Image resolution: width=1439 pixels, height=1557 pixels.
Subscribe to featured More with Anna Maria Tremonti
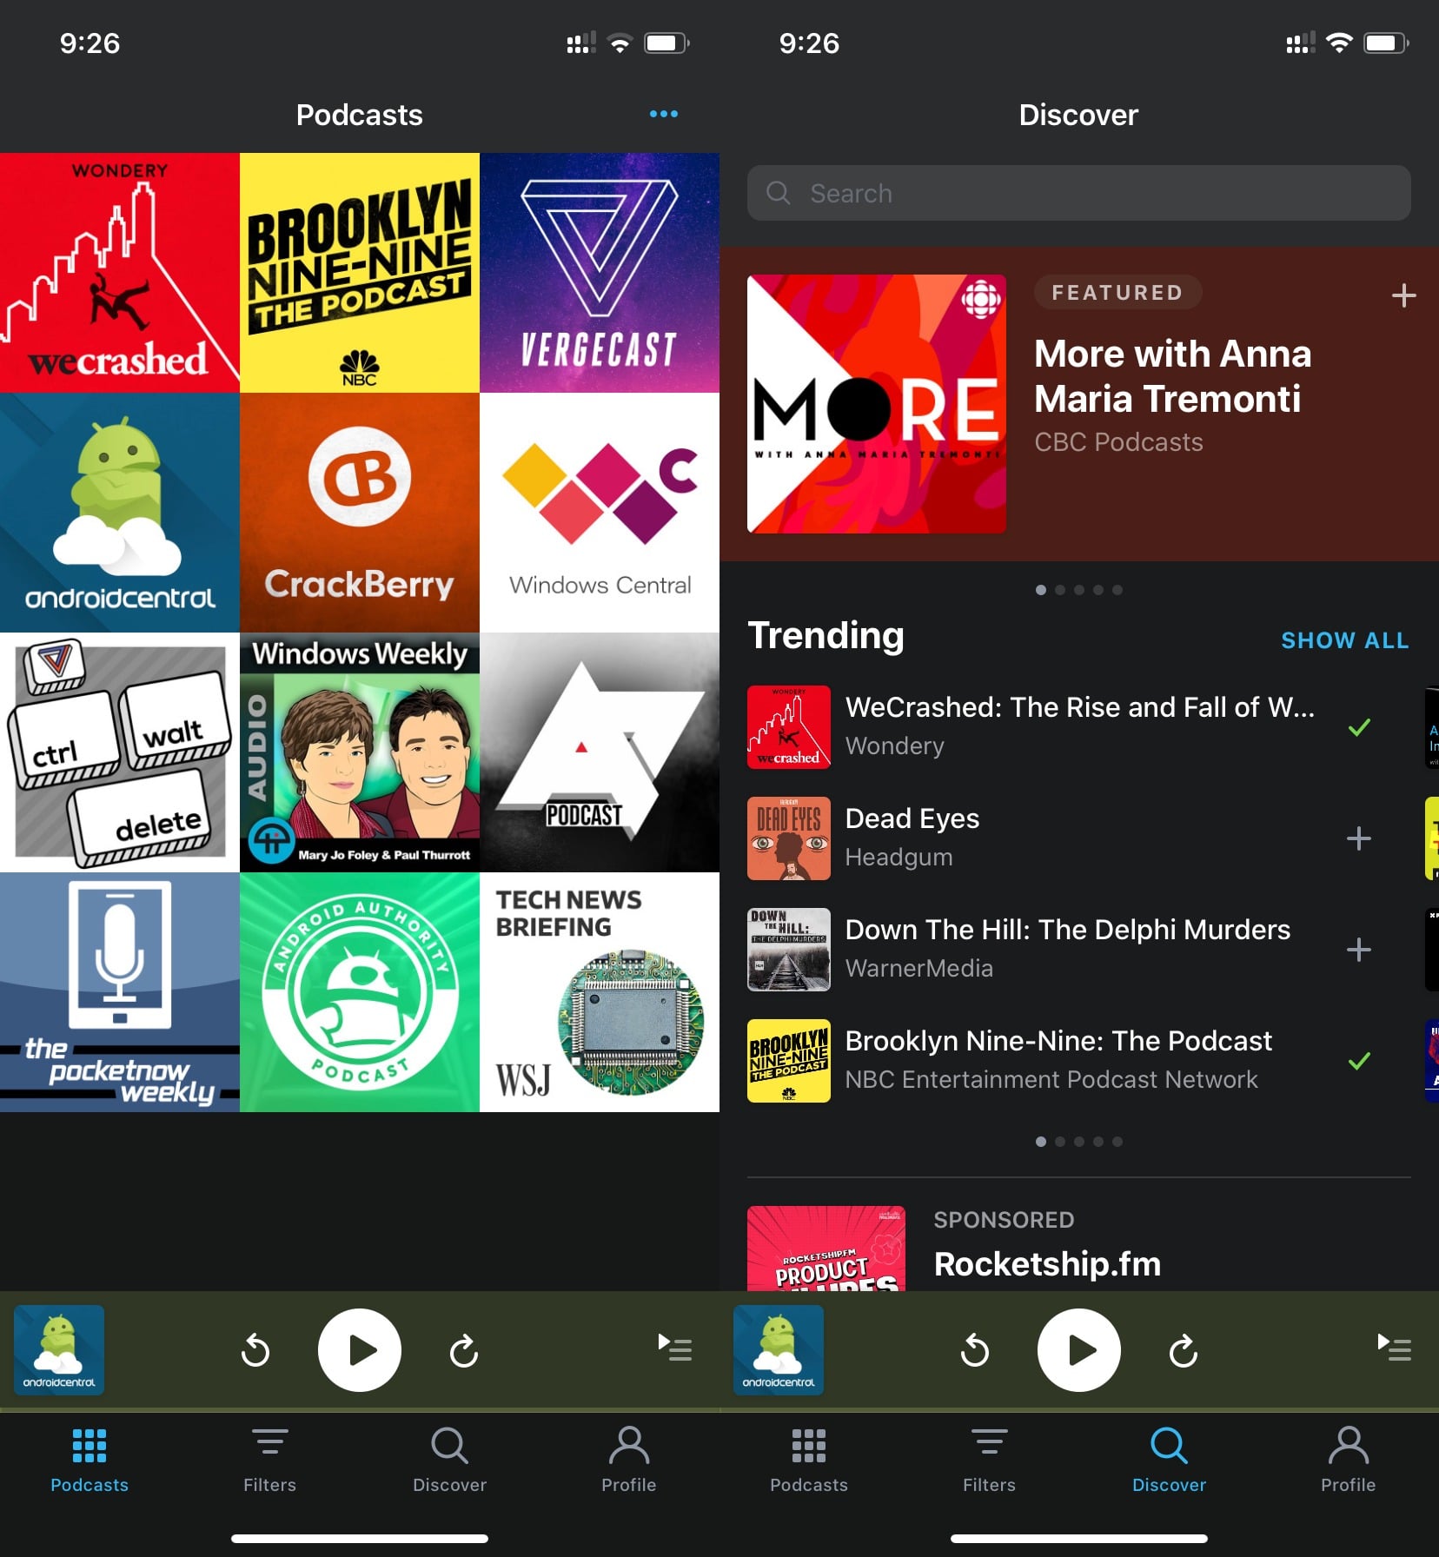click(1403, 295)
